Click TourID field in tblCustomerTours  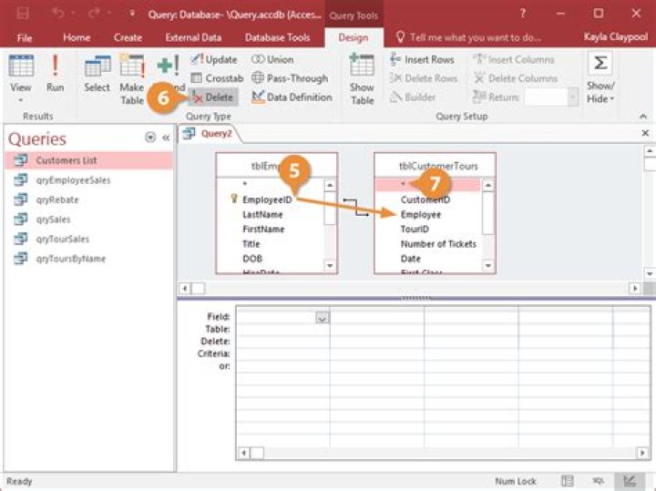[x=415, y=230]
